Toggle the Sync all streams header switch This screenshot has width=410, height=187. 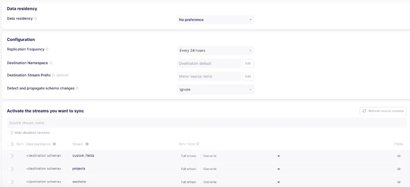point(10,144)
